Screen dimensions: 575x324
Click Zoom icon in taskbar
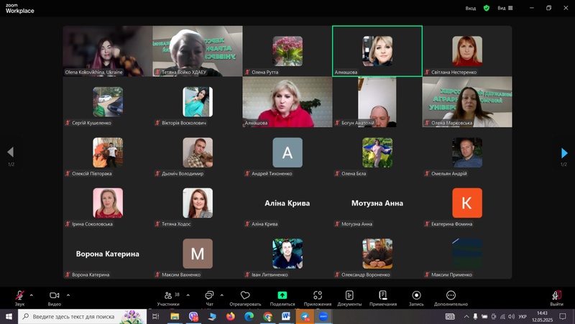pos(323,316)
